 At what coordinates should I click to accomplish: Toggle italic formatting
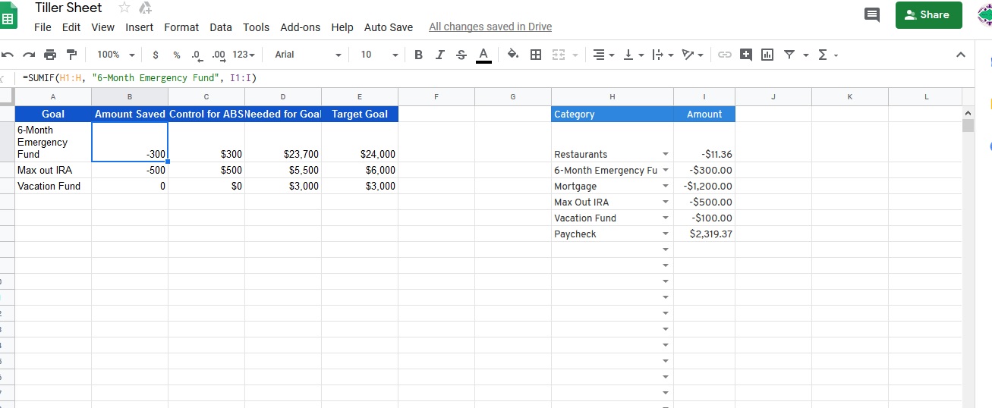coord(439,55)
